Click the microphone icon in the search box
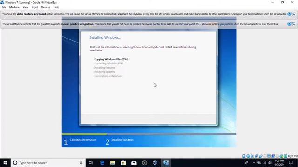The height and width of the screenshot is (167, 298). point(81,163)
